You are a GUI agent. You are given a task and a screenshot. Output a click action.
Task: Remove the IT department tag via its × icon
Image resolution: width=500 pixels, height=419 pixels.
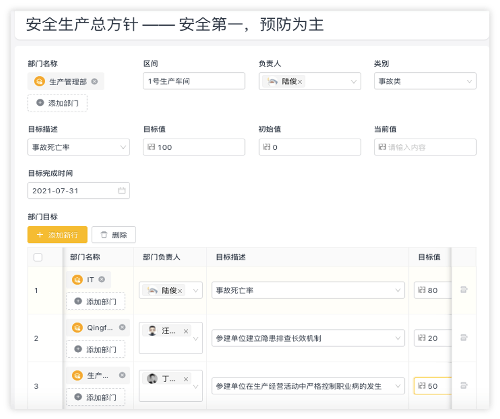pos(101,279)
